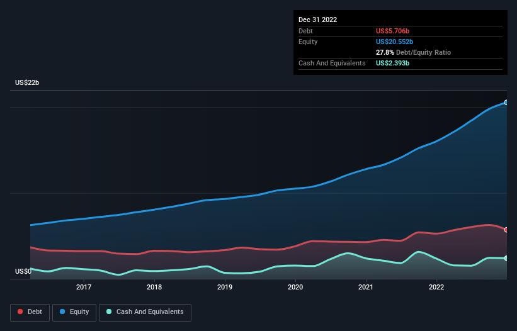Click the 2017 x-axis label
Screen dimensions: 517x331
click(x=84, y=287)
